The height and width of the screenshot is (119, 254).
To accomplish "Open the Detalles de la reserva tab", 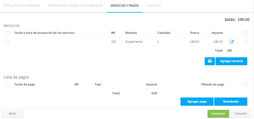I will (22, 5).
